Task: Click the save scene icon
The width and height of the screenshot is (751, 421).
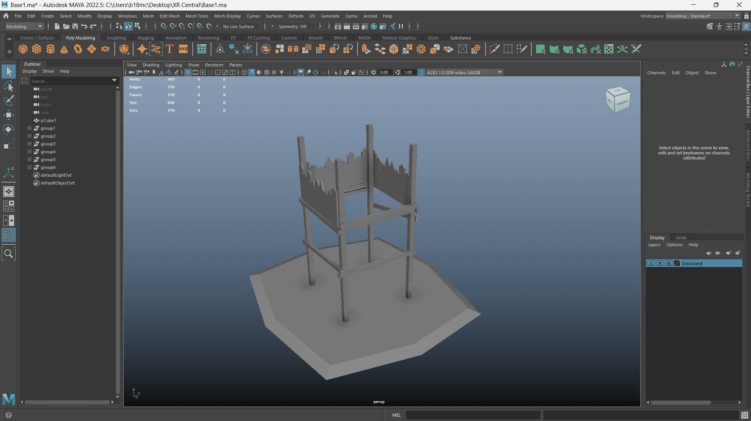Action: 75,27
